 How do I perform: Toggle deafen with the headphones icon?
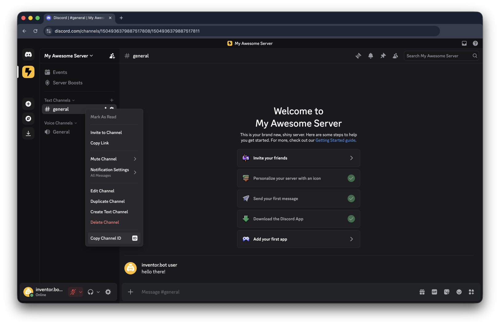[x=91, y=292]
